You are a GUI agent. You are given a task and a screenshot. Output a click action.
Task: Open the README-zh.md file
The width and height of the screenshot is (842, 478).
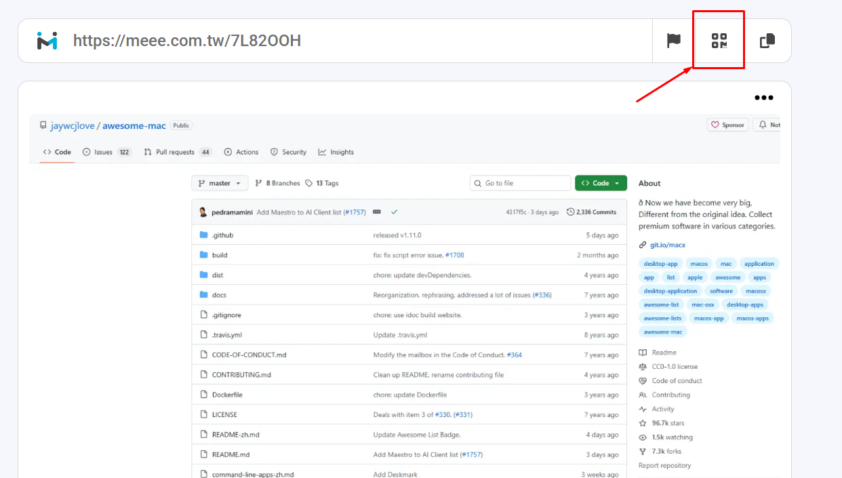(x=236, y=435)
